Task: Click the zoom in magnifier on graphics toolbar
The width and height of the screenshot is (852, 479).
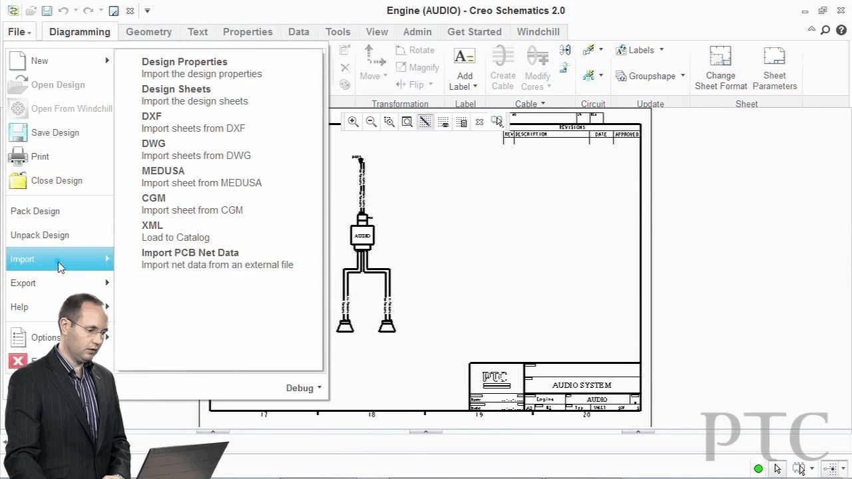Action: (353, 122)
